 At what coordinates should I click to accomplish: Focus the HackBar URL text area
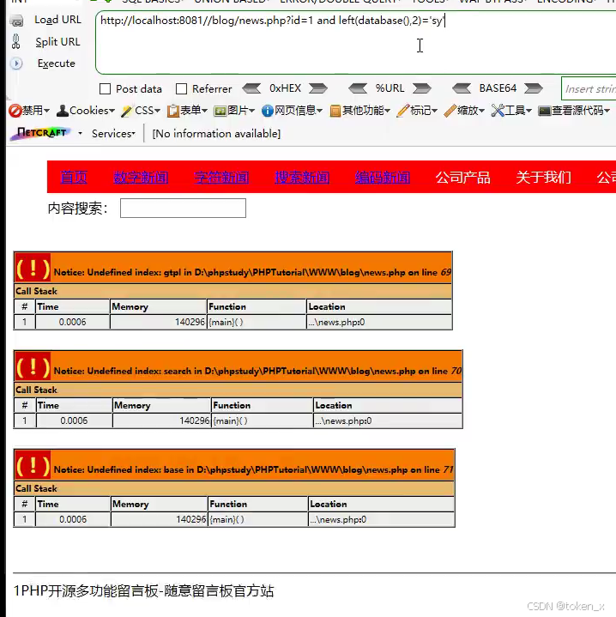tap(356, 43)
